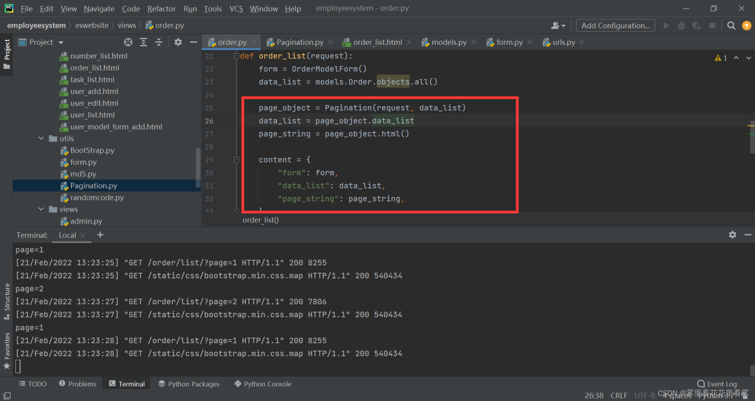The image size is (755, 401).
Task: Click the PyCharm logo icon in the title bar
Action: click(x=9, y=8)
